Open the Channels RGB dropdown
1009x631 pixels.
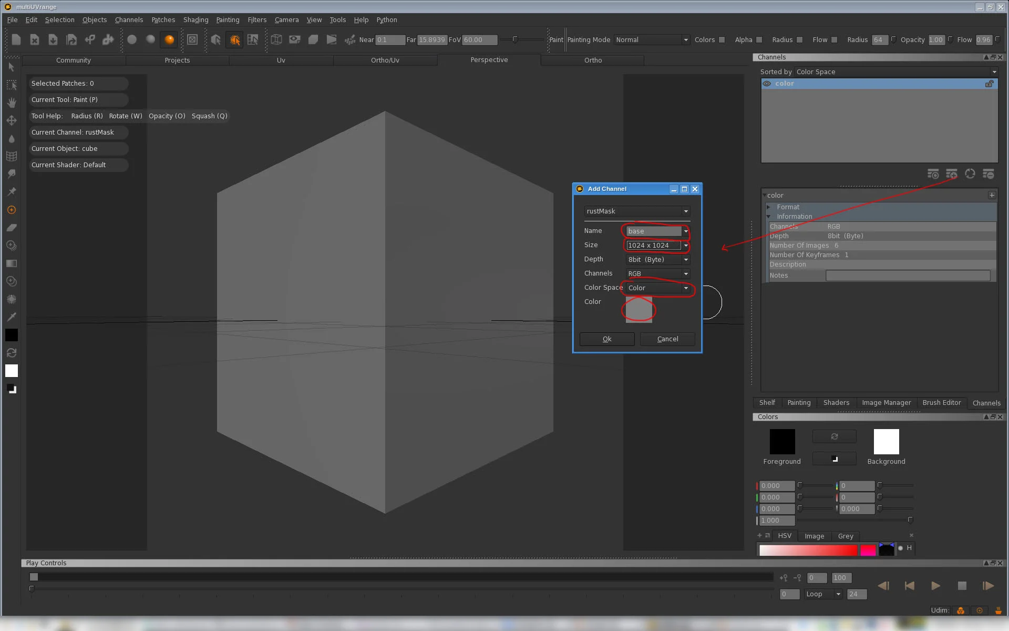[x=657, y=274]
